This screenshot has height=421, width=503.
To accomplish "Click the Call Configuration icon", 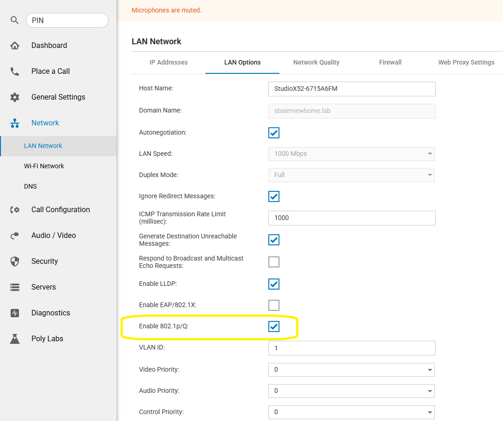I will click(x=15, y=210).
